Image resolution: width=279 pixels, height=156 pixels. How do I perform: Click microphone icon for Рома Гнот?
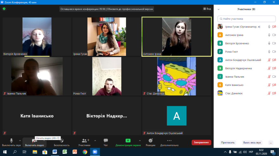[x=269, y=52]
